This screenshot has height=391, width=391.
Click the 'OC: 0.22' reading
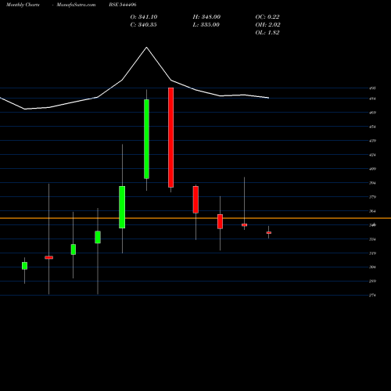tap(267, 17)
